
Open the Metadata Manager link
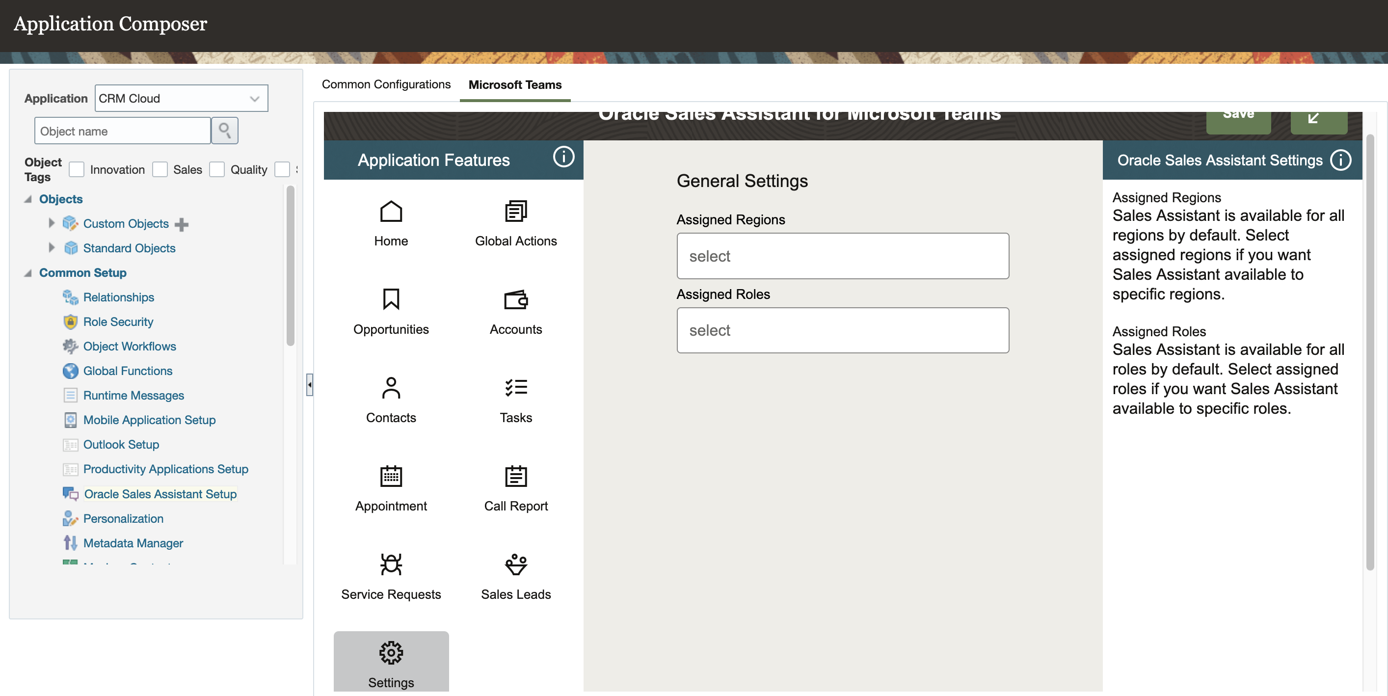[x=133, y=543]
